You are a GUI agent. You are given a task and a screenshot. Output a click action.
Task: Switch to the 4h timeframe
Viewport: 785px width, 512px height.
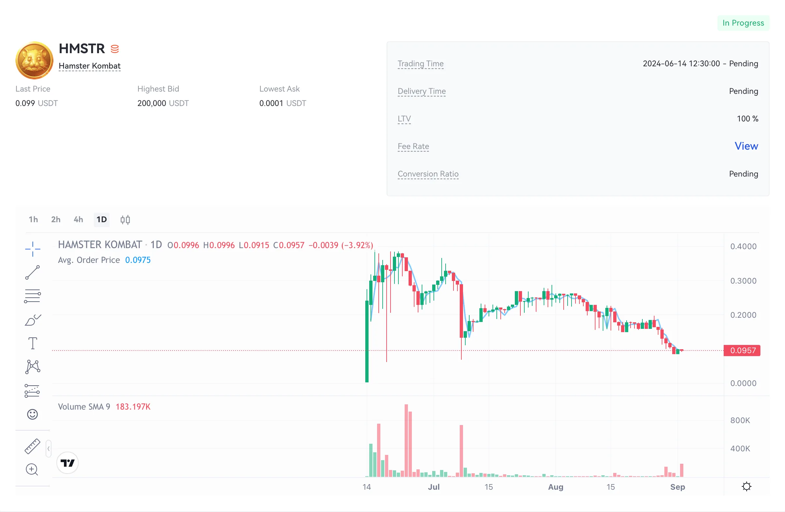point(78,220)
